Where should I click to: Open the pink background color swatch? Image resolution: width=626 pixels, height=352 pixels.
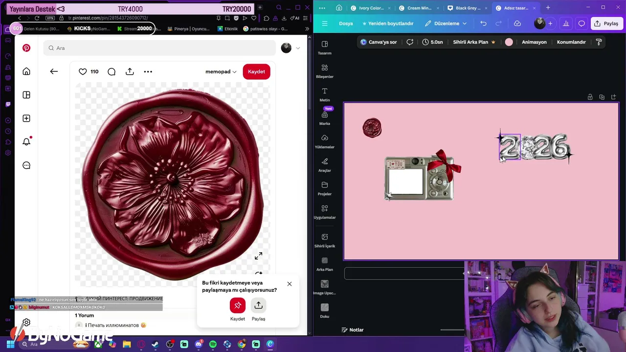pos(509,42)
